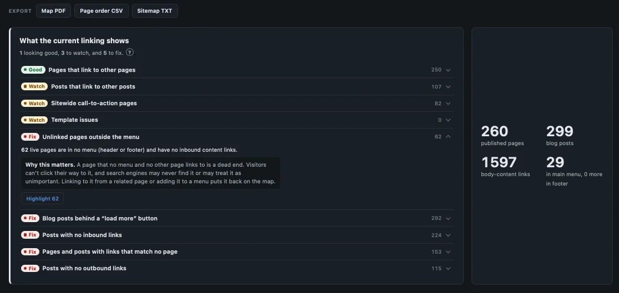Click the count 224 value

pos(436,235)
